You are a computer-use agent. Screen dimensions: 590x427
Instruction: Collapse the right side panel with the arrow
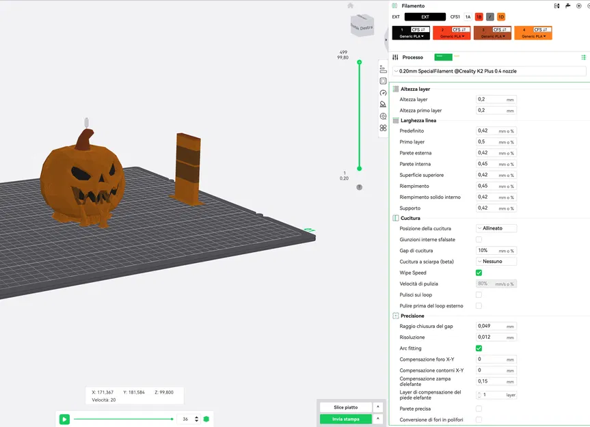point(386,40)
